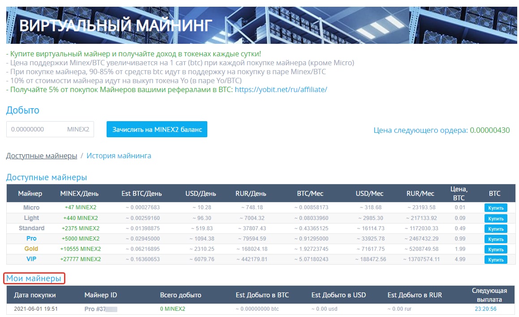Click the Pro #37 miner ID
The height and width of the screenshot is (317, 519).
point(101,309)
